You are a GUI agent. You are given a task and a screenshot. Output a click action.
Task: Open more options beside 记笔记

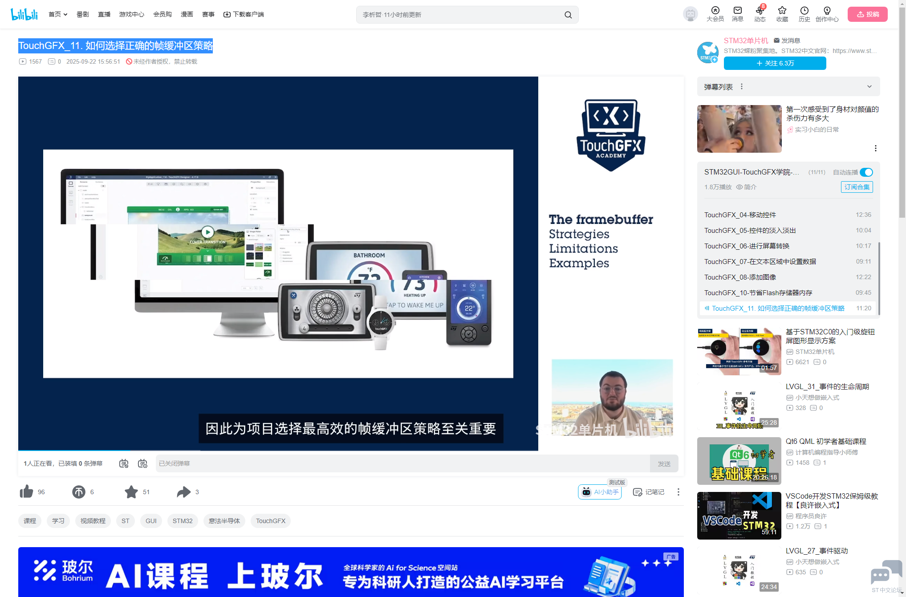pos(678,491)
